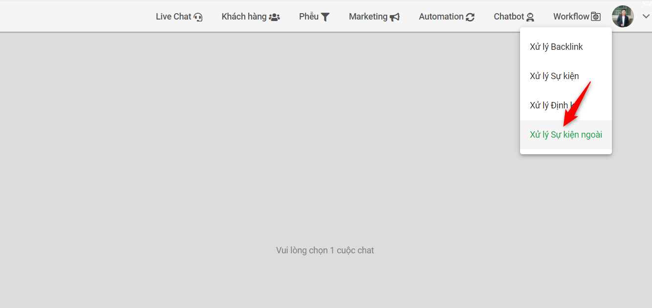The width and height of the screenshot is (652, 308).
Task: Click the Live Chat headset icon
Action: 198,17
